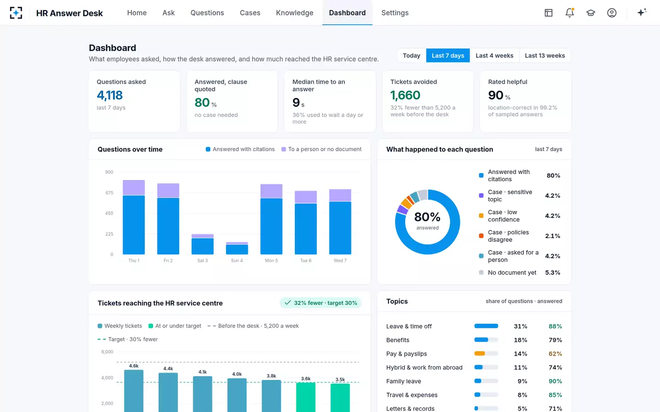Click the 'No document yet' grey swatch
The width and height of the screenshot is (660, 412).
(481, 272)
